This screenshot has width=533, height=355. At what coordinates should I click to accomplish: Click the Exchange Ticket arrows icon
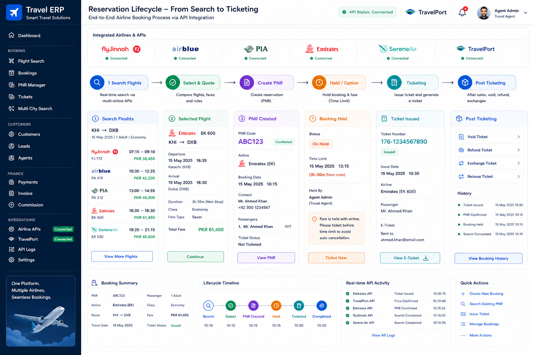point(461,163)
